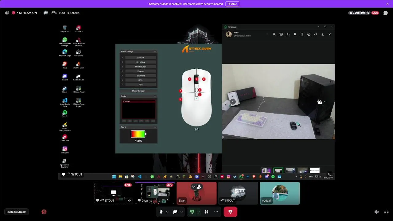
Task: Toggle the microphone mute button
Action: tap(161, 212)
